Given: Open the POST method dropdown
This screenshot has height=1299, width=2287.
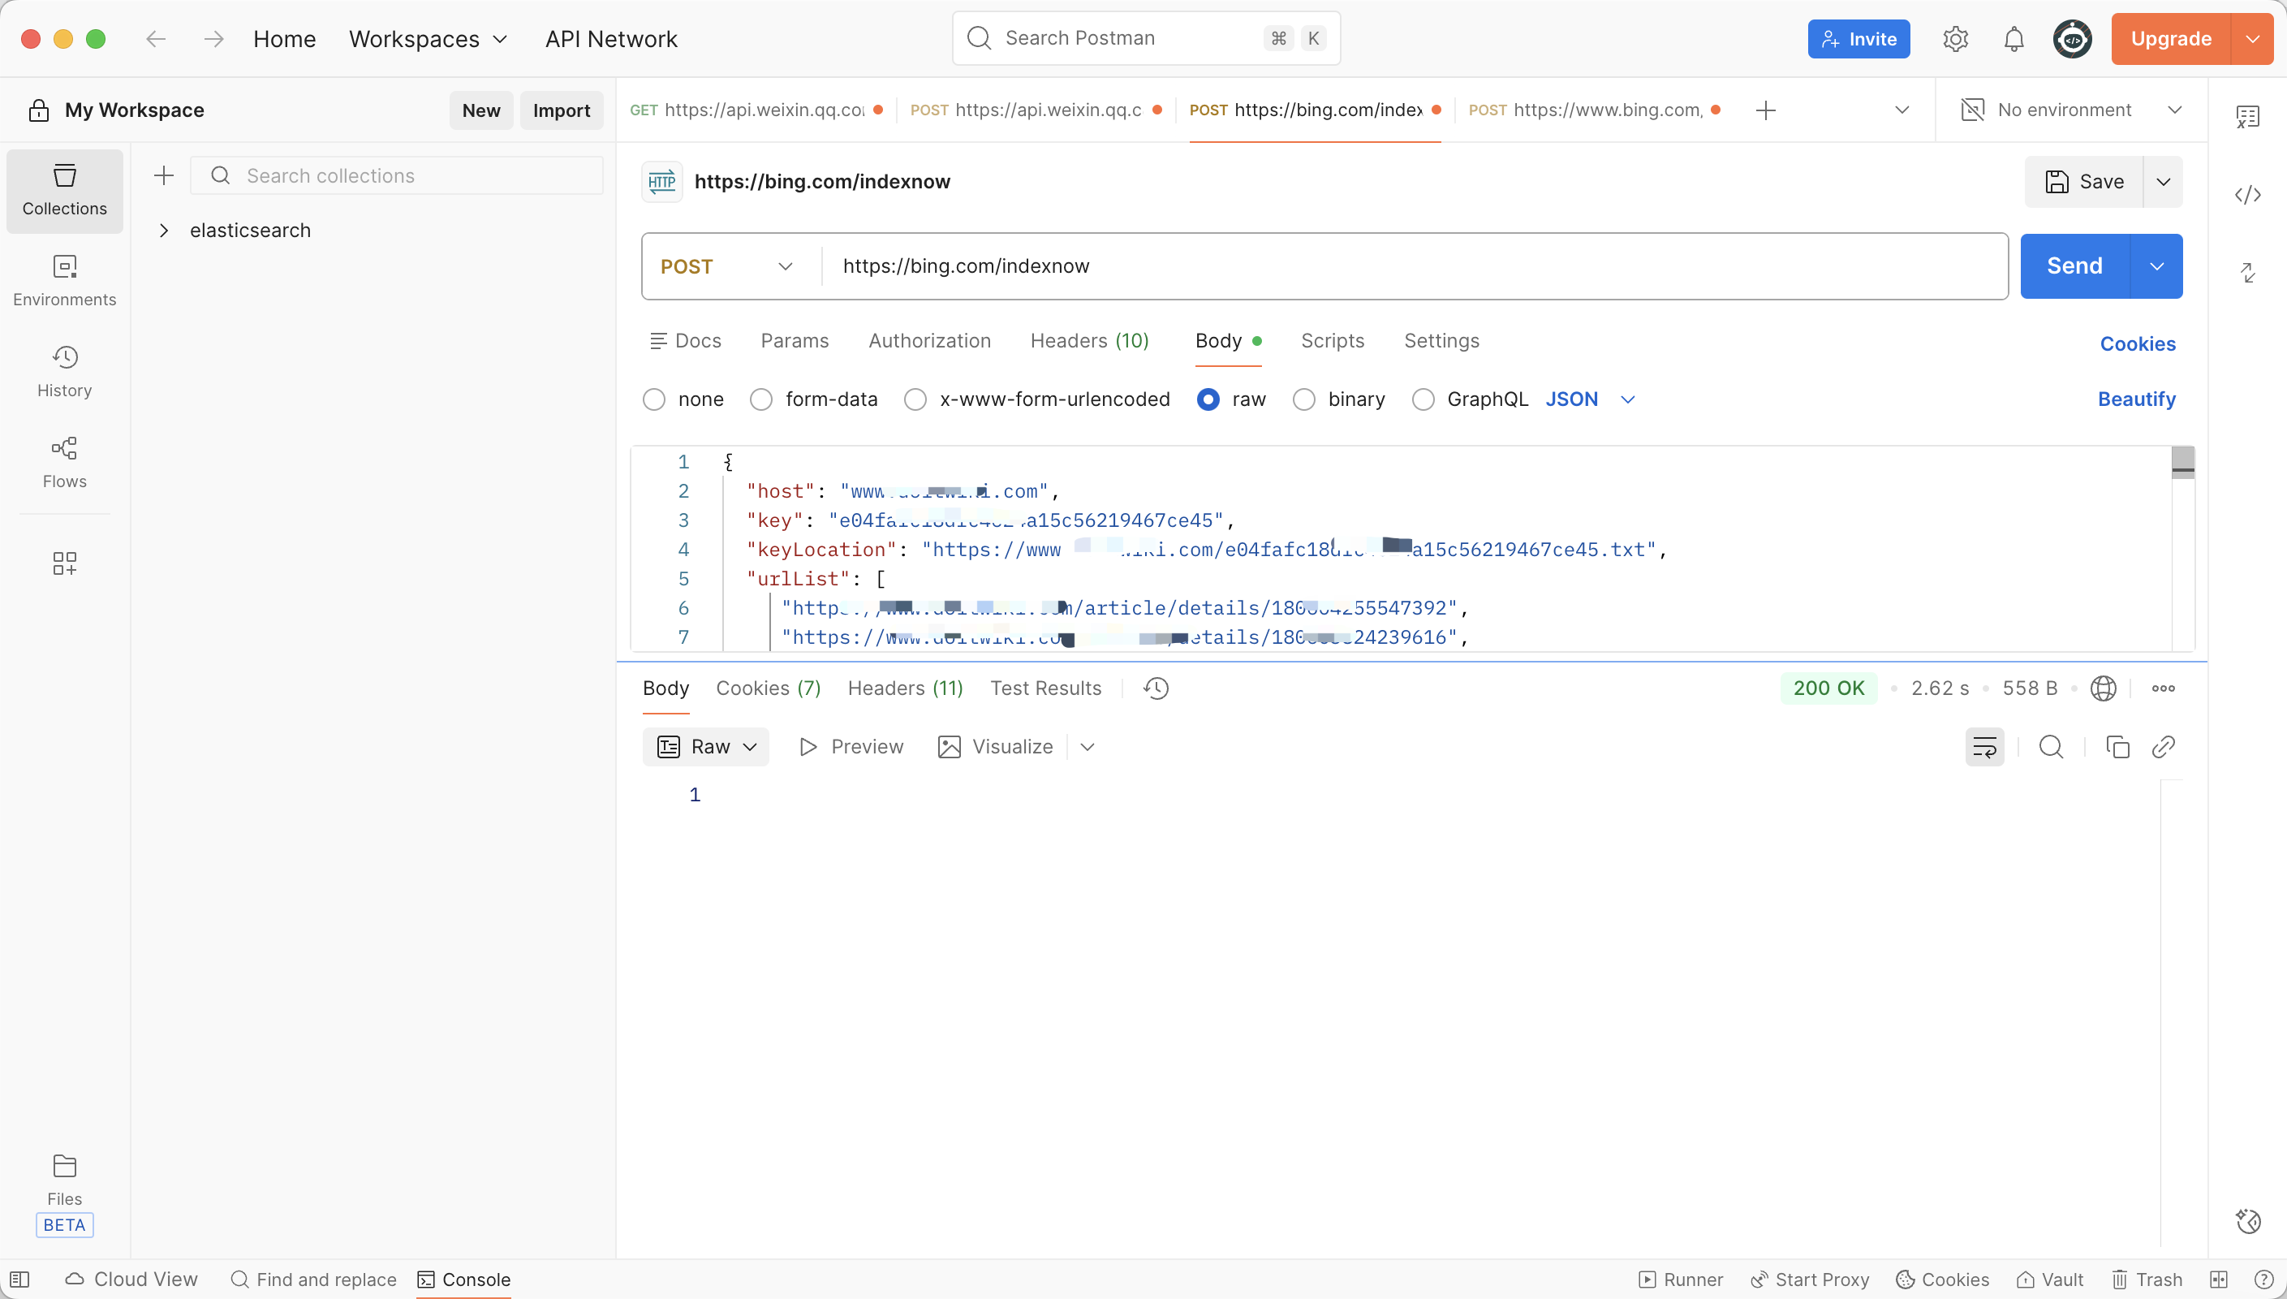Looking at the screenshot, I should [726, 267].
